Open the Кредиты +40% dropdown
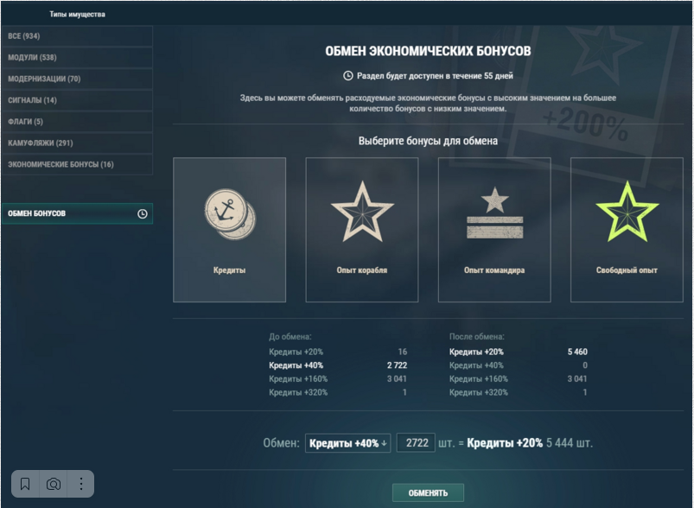 pyautogui.click(x=348, y=443)
